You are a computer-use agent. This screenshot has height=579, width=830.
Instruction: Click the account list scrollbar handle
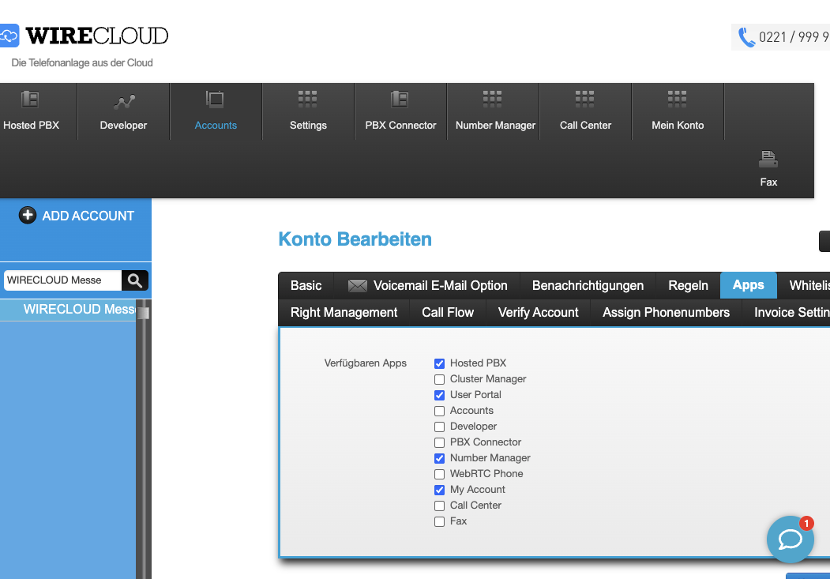pos(143,313)
